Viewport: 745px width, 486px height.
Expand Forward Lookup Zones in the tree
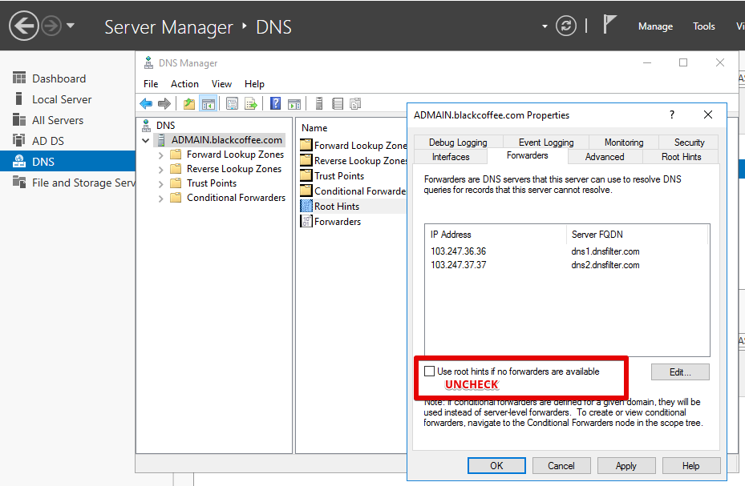click(160, 155)
